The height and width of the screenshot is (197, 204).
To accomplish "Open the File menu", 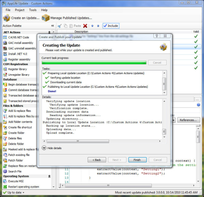I will tap(8, 10).
